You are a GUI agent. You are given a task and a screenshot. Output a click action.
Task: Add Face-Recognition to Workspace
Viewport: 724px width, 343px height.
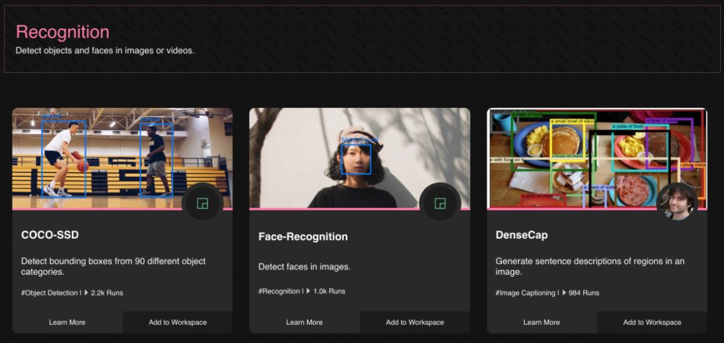(415, 322)
